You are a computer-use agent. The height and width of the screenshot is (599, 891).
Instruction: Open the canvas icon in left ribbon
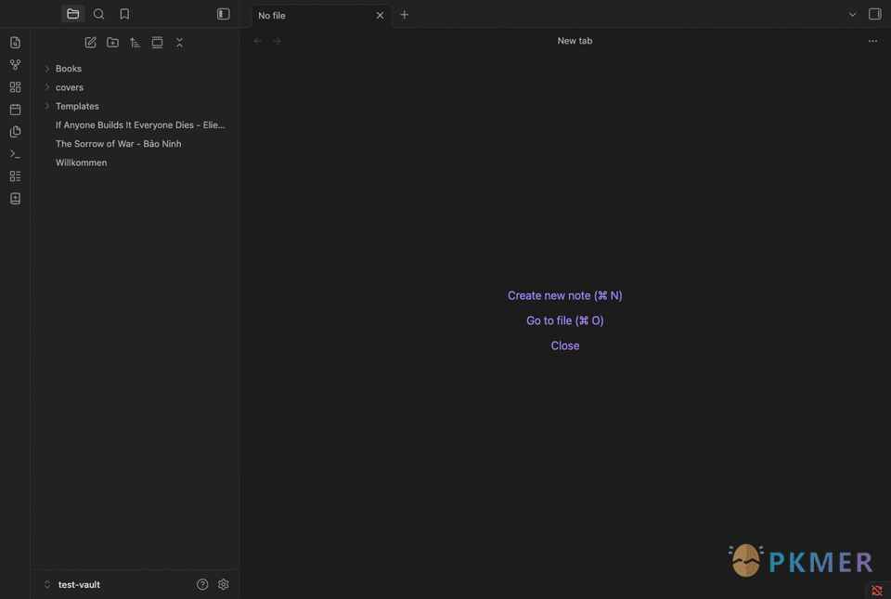16,87
